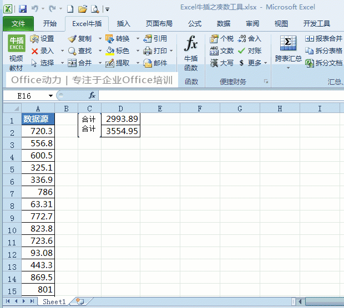344x308 pixels.
Task: Switch to the 审阅 tab
Action: pos(252,24)
